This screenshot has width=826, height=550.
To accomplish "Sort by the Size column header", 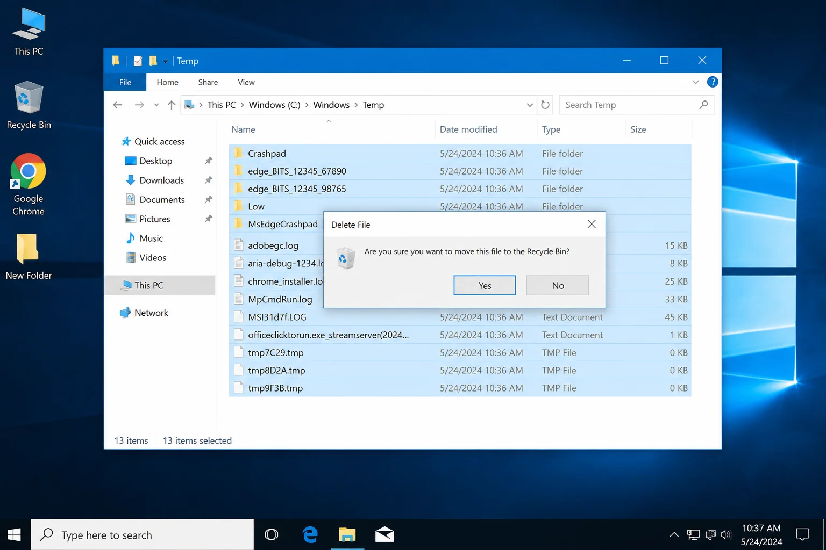I will (x=638, y=129).
